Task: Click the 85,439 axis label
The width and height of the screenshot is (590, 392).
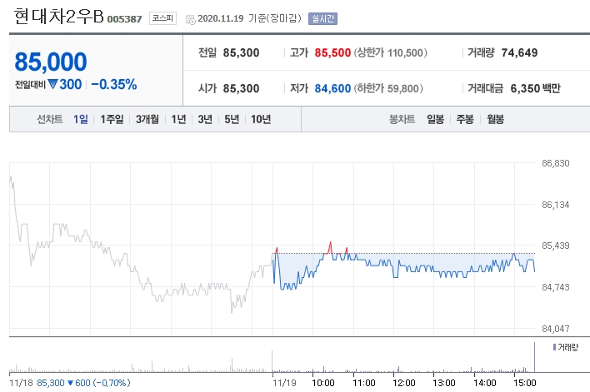Action: pos(555,246)
